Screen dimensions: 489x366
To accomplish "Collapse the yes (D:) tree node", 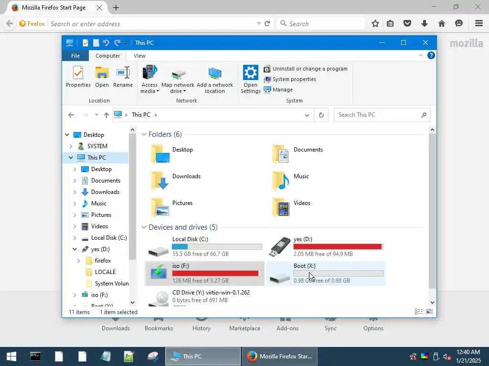I will pyautogui.click(x=75, y=249).
